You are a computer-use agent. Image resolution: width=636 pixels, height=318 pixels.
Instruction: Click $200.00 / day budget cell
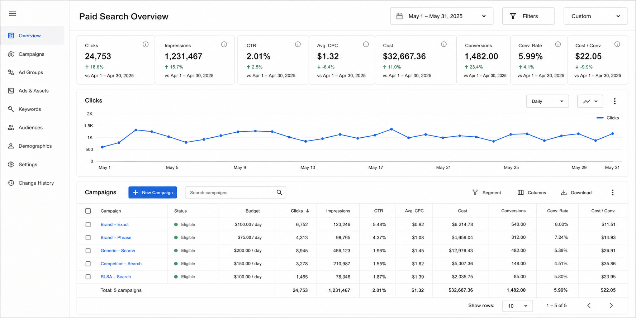click(248, 251)
